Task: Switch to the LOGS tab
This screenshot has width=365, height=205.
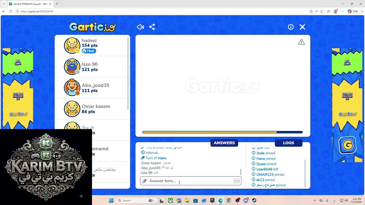Action: point(288,143)
